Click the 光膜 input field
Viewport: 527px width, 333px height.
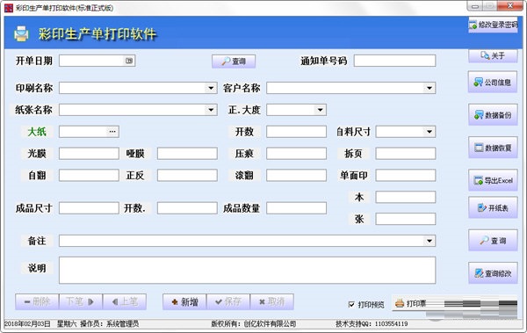[x=89, y=154]
